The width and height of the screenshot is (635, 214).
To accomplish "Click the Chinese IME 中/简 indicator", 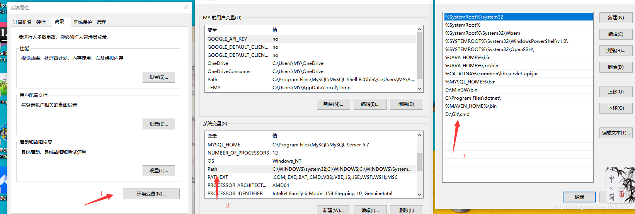I will pos(620,185).
